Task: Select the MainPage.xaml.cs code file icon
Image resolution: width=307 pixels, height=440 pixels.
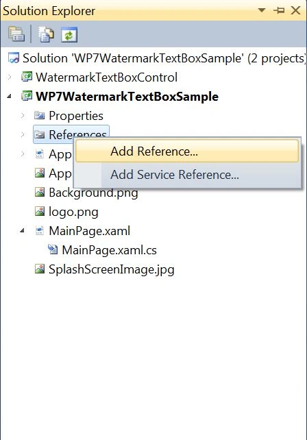Action: [x=53, y=249]
